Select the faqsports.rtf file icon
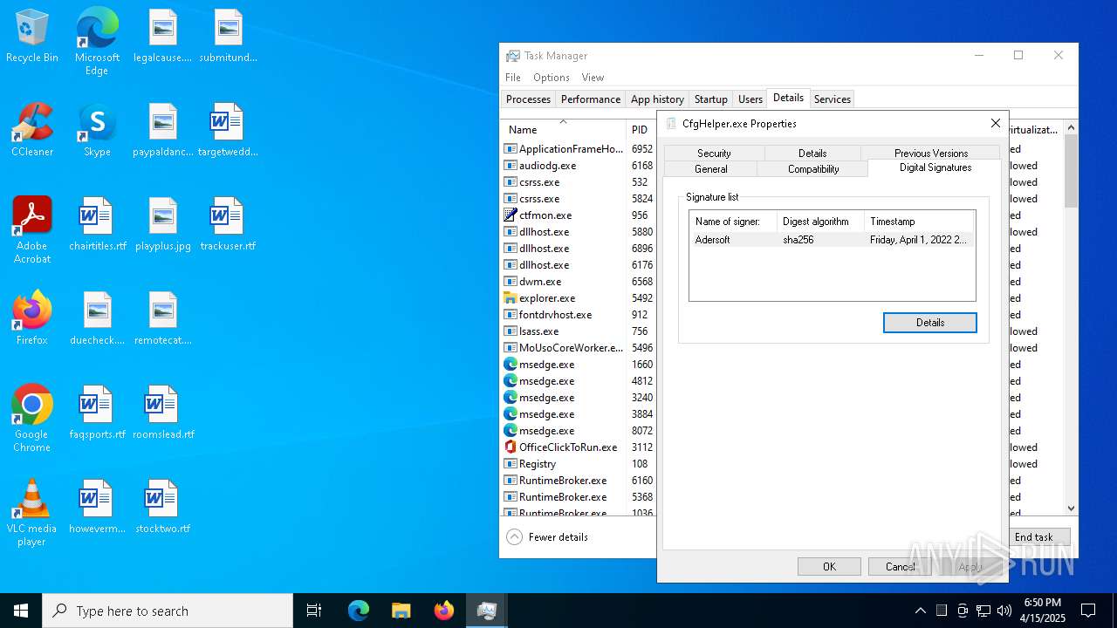 click(97, 413)
